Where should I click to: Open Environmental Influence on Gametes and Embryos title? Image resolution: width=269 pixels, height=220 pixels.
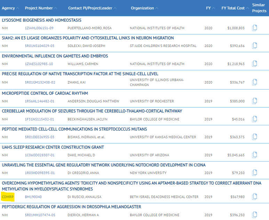pyautogui.click(x=55, y=56)
